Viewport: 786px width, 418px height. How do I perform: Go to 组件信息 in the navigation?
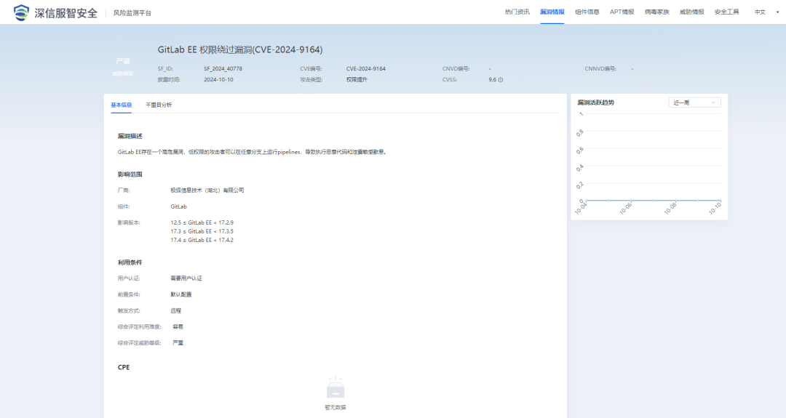click(587, 12)
